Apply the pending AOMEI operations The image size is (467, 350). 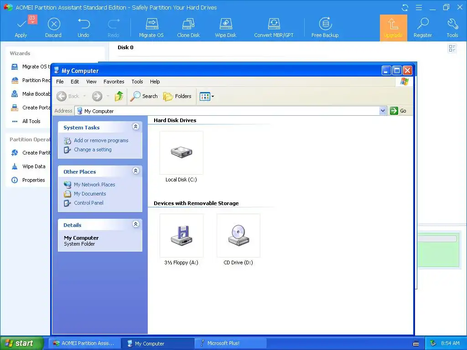tap(21, 27)
